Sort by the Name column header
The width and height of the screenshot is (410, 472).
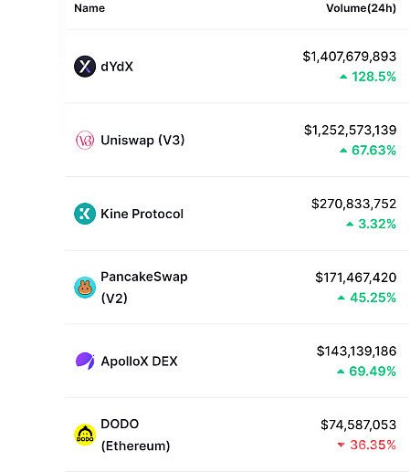(89, 8)
